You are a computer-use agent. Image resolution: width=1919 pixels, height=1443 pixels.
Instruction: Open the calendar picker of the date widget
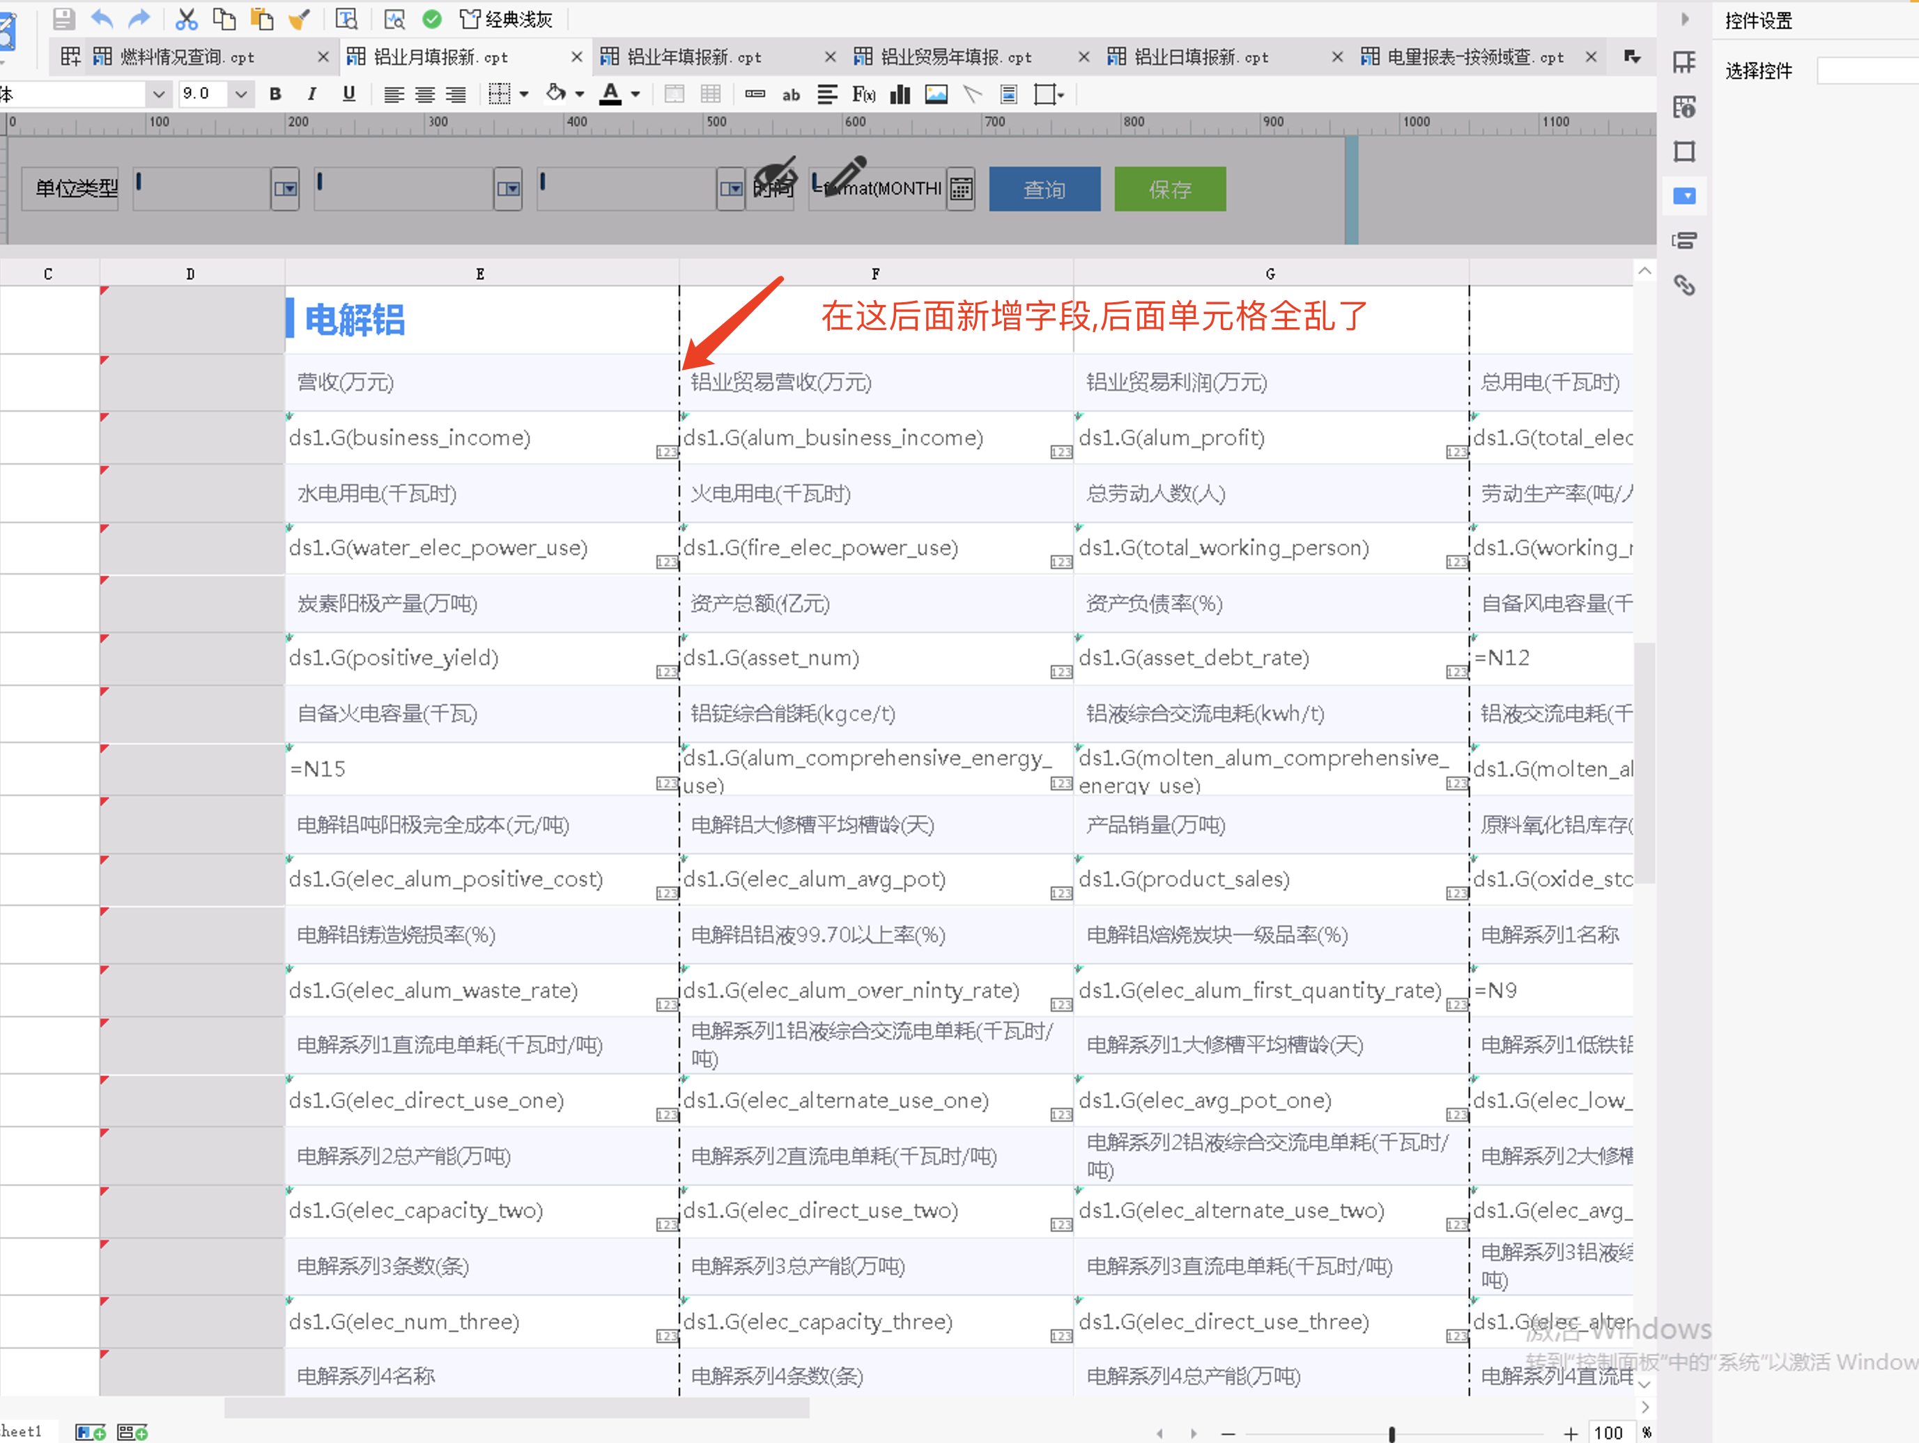point(960,189)
